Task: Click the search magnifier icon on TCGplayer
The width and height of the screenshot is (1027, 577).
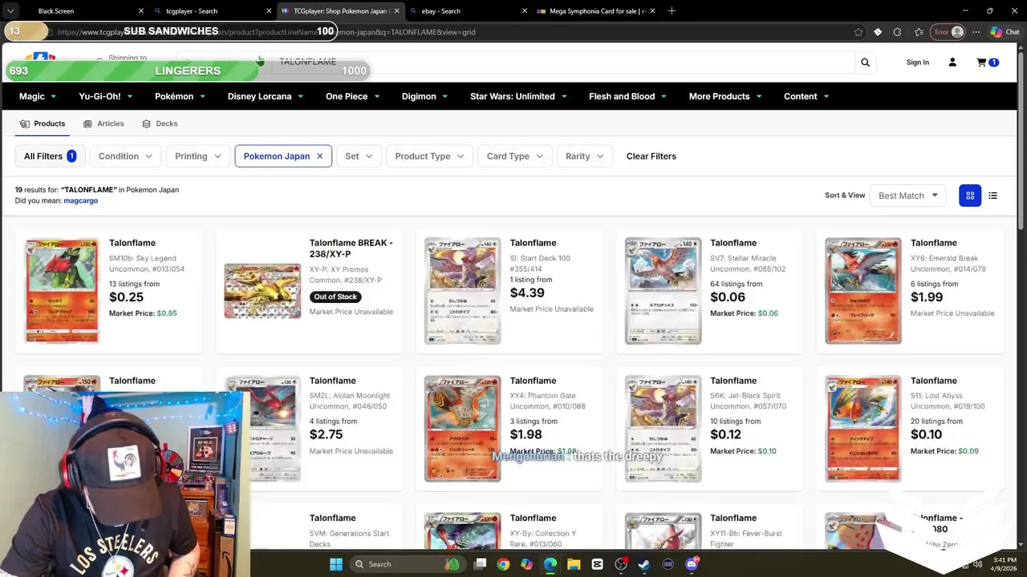Action: [865, 63]
